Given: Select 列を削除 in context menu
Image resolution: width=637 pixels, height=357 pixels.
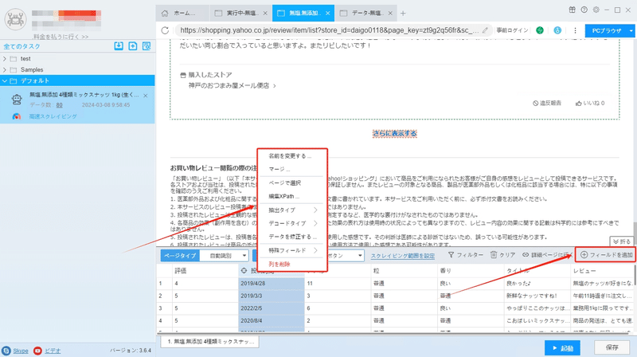Looking at the screenshot, I should coord(279,265).
